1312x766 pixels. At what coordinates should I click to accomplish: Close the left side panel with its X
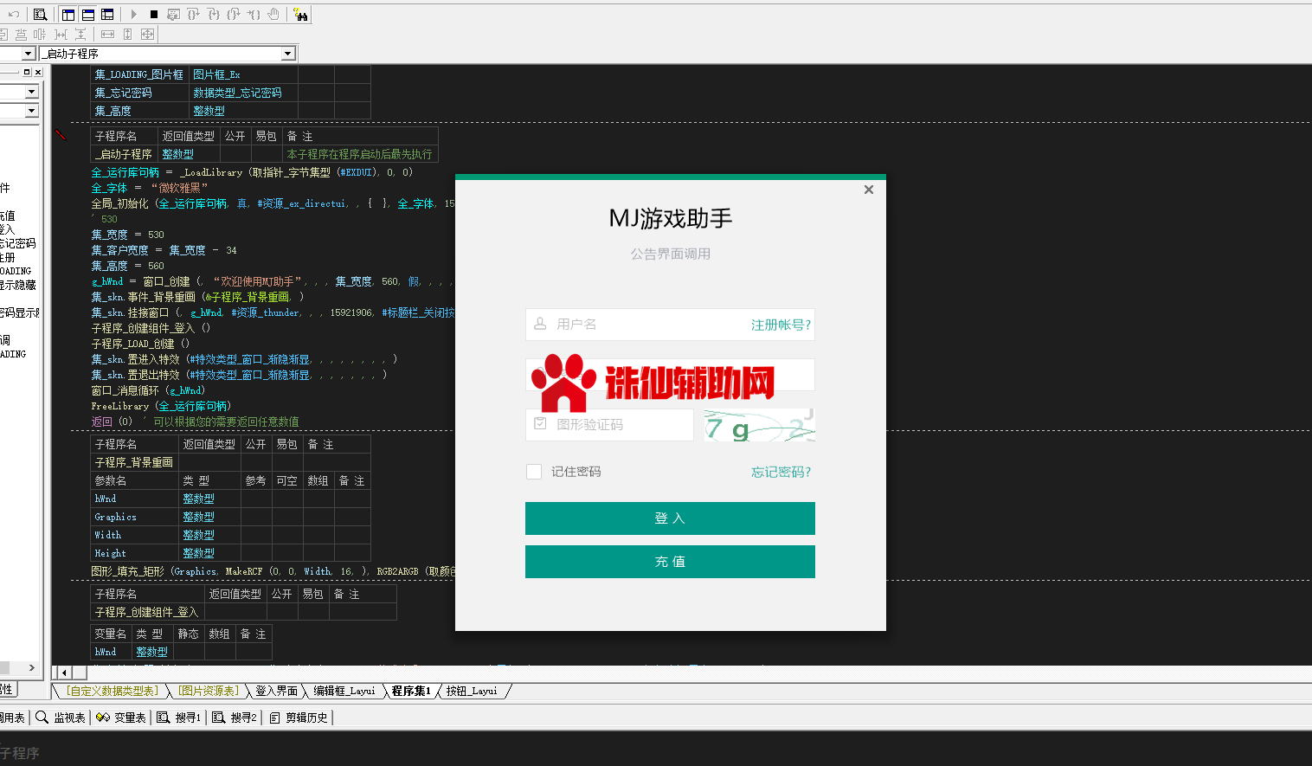coord(37,72)
